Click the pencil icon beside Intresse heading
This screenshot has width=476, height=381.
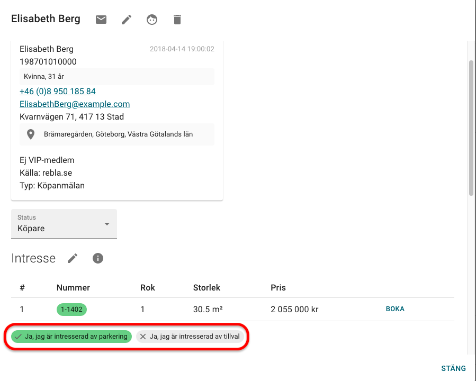73,258
